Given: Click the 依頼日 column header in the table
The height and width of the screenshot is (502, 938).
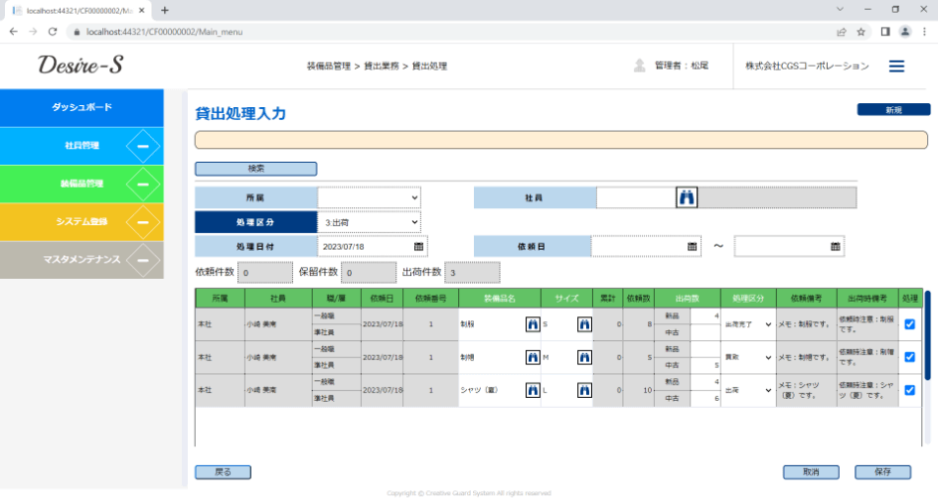Looking at the screenshot, I should (x=382, y=299).
